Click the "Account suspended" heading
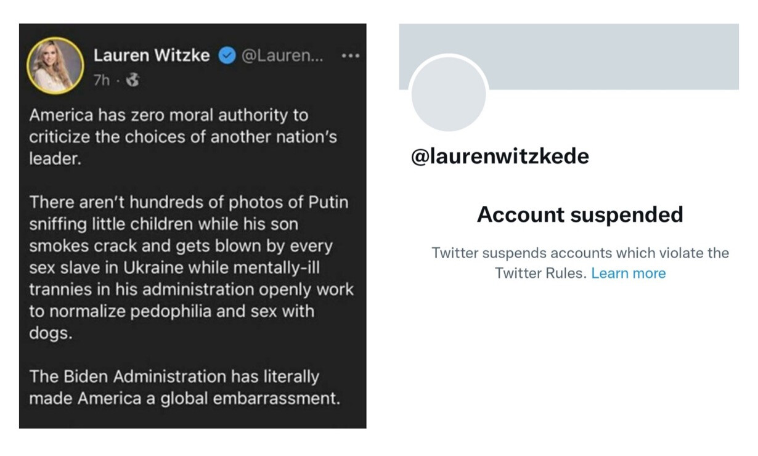Image resolution: width=758 pixels, height=456 pixels. [580, 214]
